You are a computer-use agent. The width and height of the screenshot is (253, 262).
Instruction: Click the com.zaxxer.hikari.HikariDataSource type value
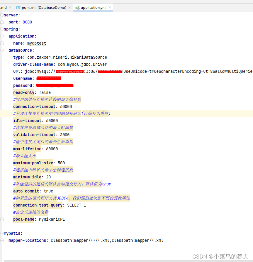click(67, 57)
